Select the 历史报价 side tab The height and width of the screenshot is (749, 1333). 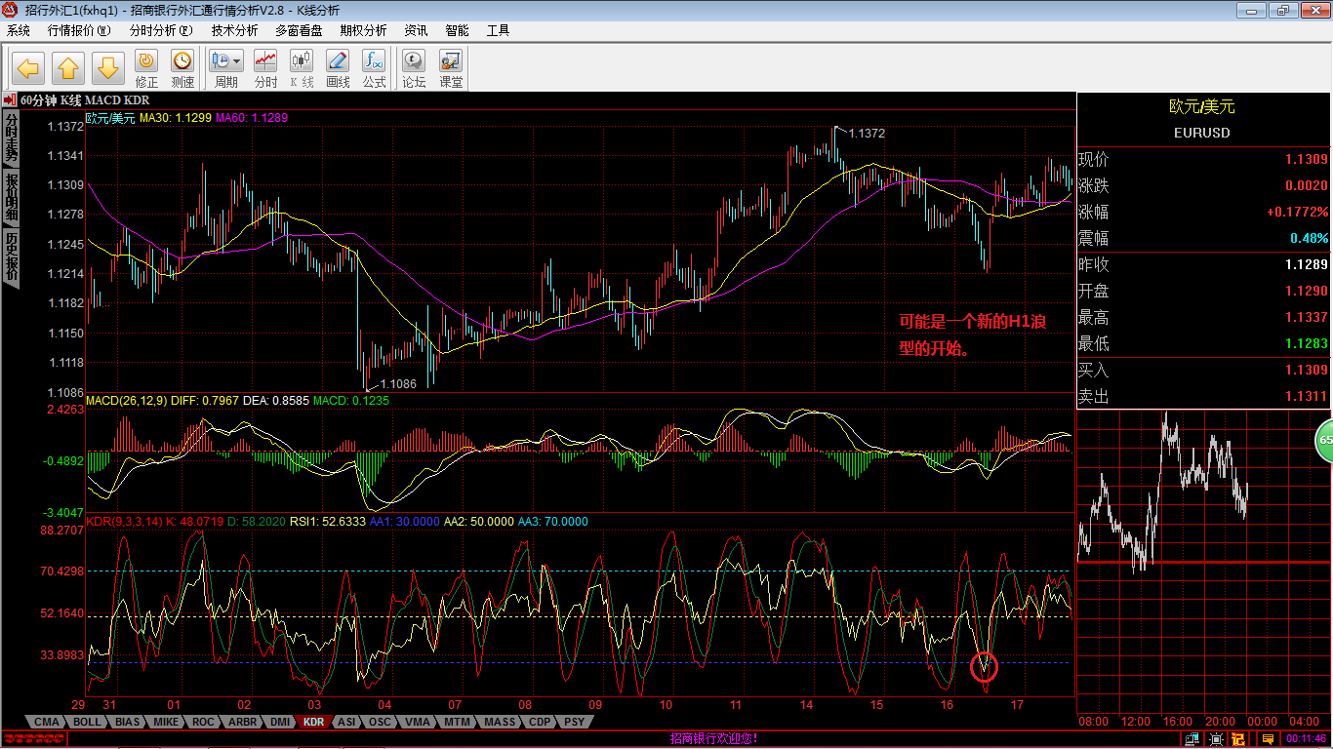coord(12,256)
